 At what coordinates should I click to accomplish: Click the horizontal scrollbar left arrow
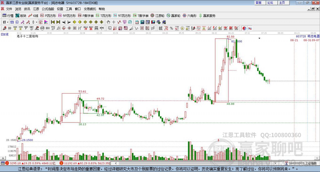pos(116,163)
